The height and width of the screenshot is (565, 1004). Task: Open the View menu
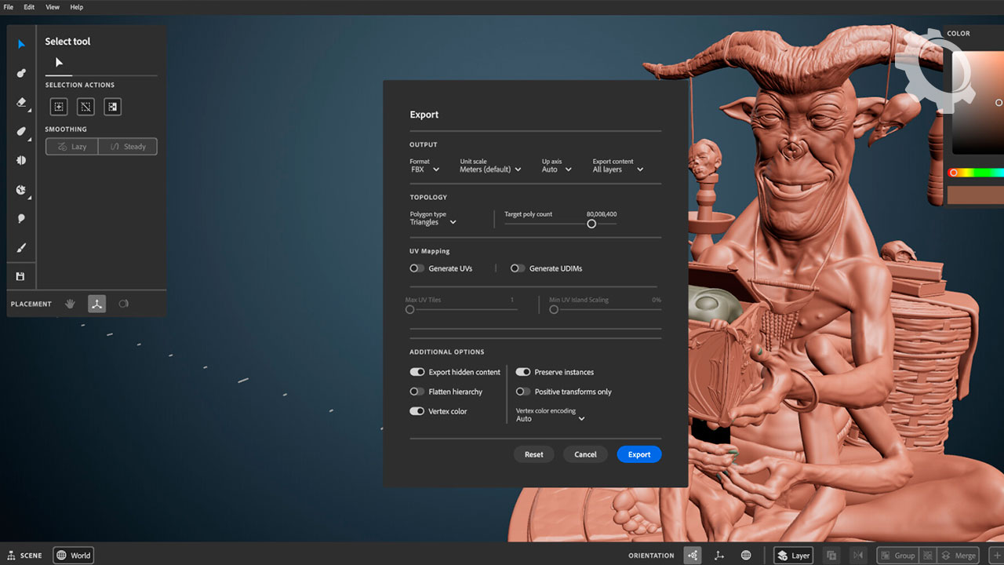pyautogui.click(x=53, y=7)
